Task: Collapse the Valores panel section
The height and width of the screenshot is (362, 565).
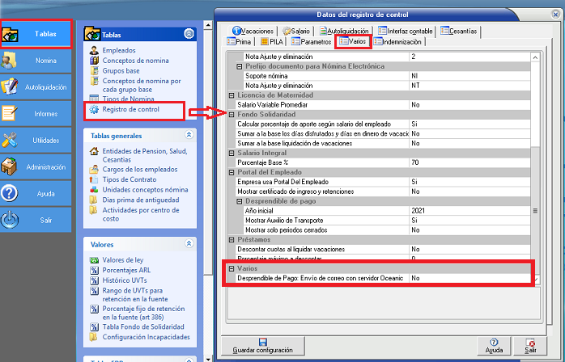Action: tap(189, 242)
